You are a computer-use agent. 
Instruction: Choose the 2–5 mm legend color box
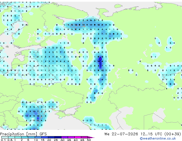click(x=25, y=137)
